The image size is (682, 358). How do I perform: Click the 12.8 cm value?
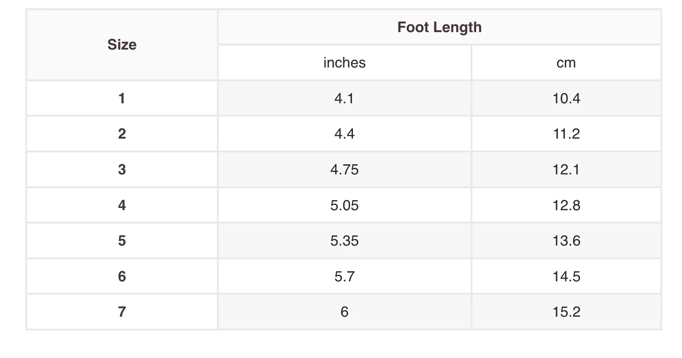[x=566, y=205]
